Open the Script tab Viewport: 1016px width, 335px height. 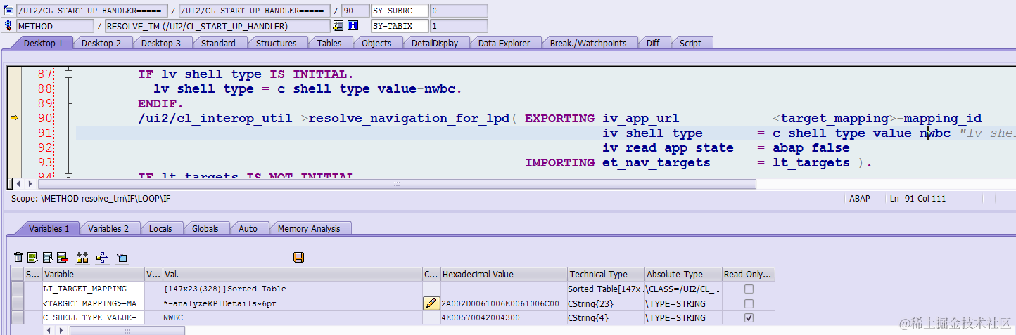[690, 43]
